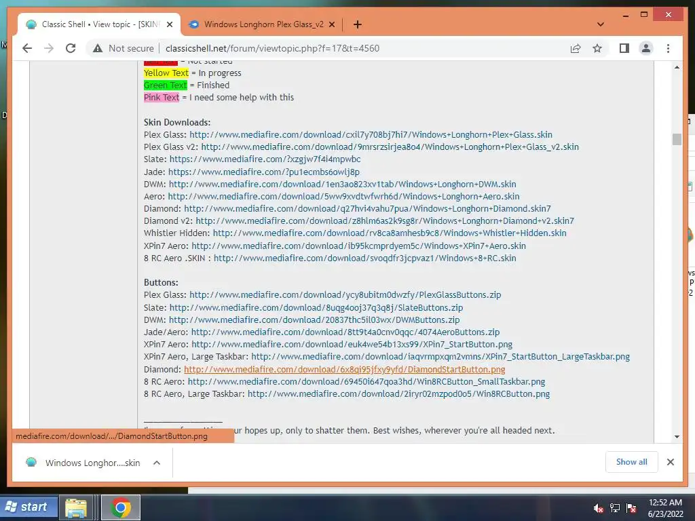Open the Slate skin mediafire link
The width and height of the screenshot is (695, 521).
pos(265,159)
